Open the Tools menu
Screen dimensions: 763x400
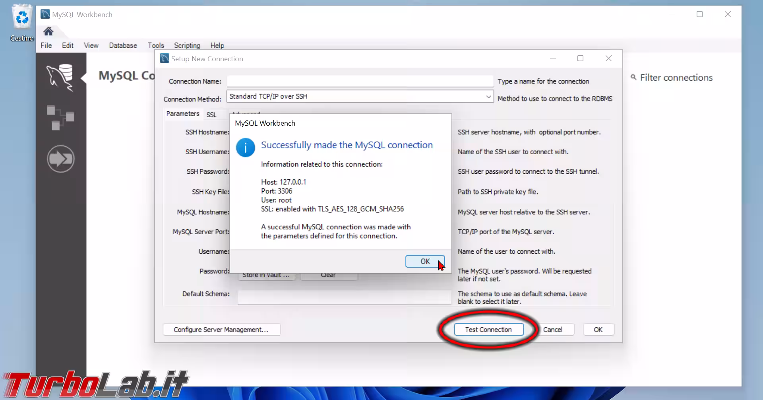point(156,45)
